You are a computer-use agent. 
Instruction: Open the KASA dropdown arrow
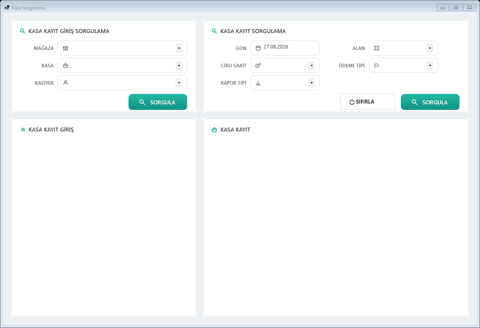179,65
